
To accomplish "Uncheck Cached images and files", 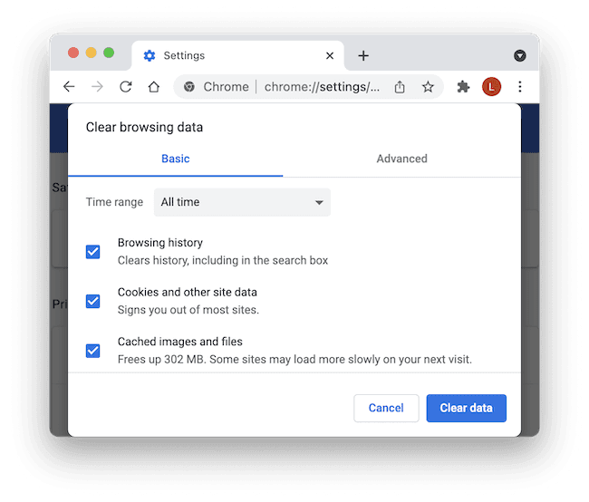I will point(92,351).
